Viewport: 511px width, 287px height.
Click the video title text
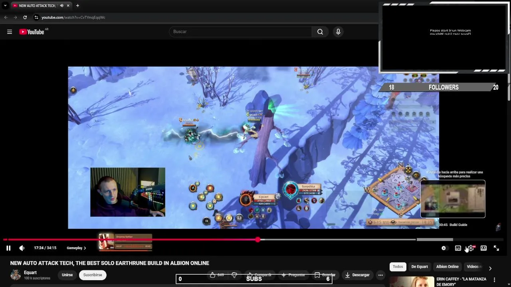pyautogui.click(x=110, y=263)
